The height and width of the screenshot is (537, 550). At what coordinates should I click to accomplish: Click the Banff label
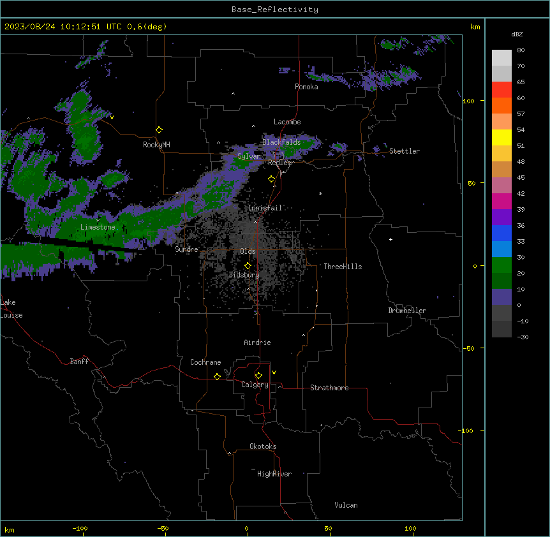click(x=79, y=362)
